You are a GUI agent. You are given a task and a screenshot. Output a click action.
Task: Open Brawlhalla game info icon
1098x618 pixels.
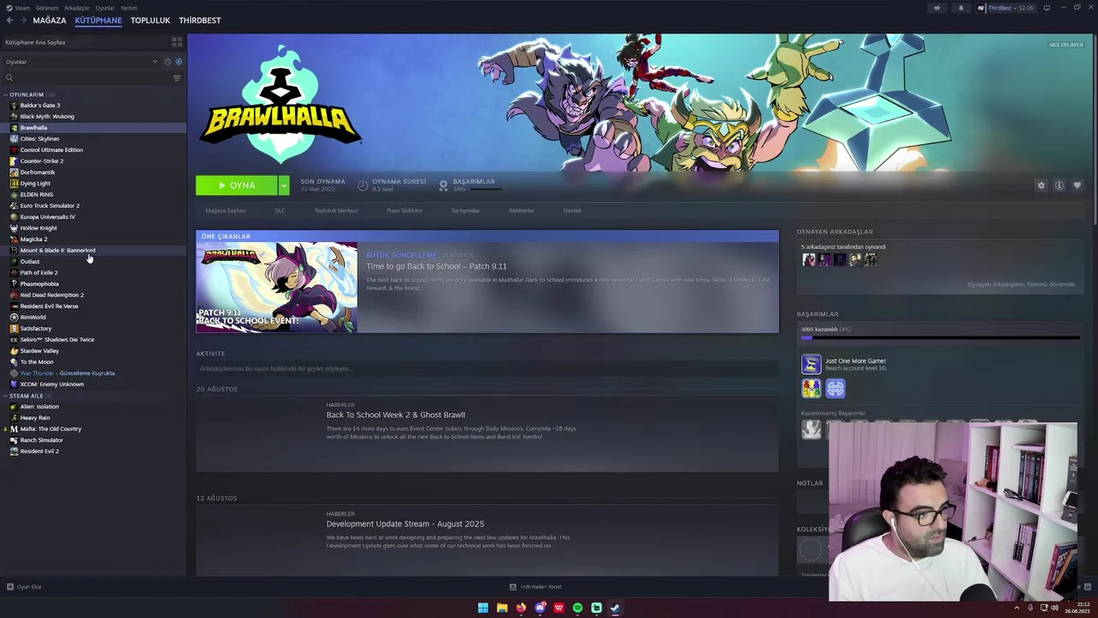(1059, 185)
